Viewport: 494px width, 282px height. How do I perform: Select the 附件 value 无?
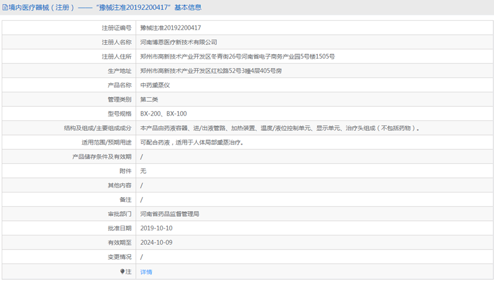[144, 171]
